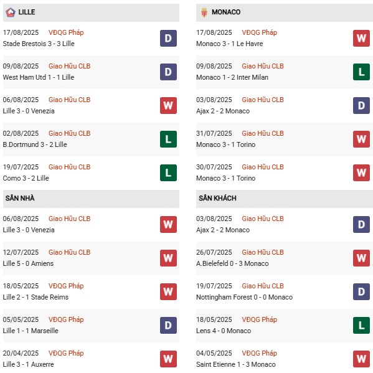
Task: Click the L badge for Monaco vs Inter Milan
Action: click(361, 72)
